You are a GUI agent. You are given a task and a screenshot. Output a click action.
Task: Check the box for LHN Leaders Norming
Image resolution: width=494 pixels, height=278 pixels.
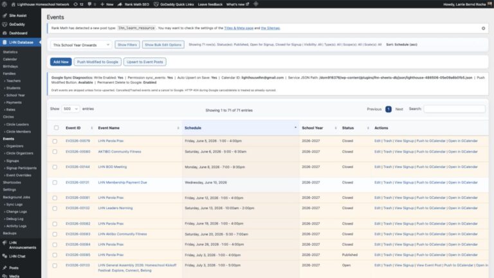point(55,208)
